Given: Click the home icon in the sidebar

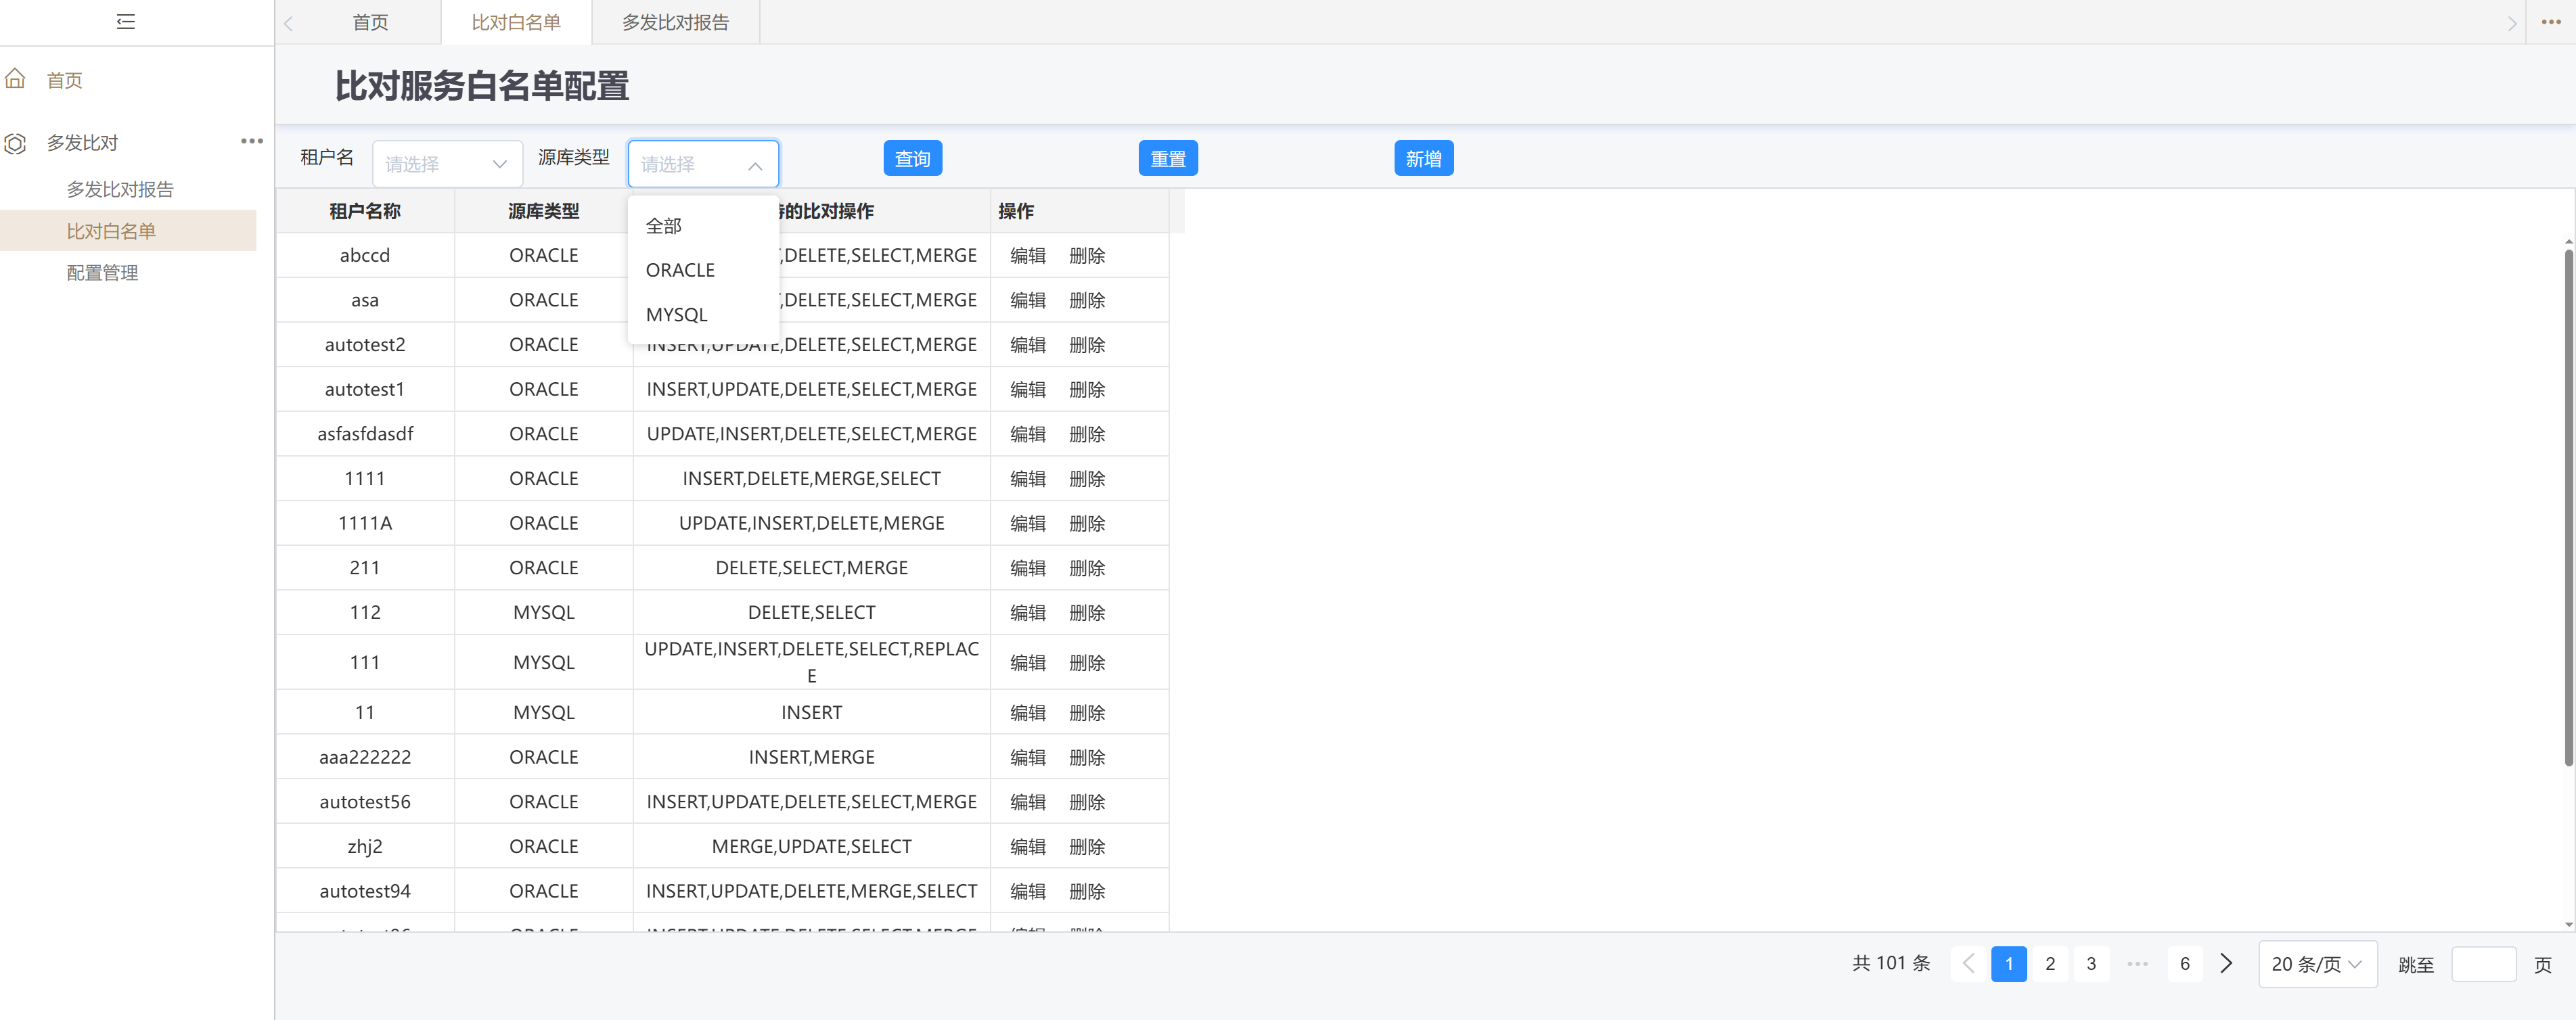Looking at the screenshot, I should click(15, 79).
